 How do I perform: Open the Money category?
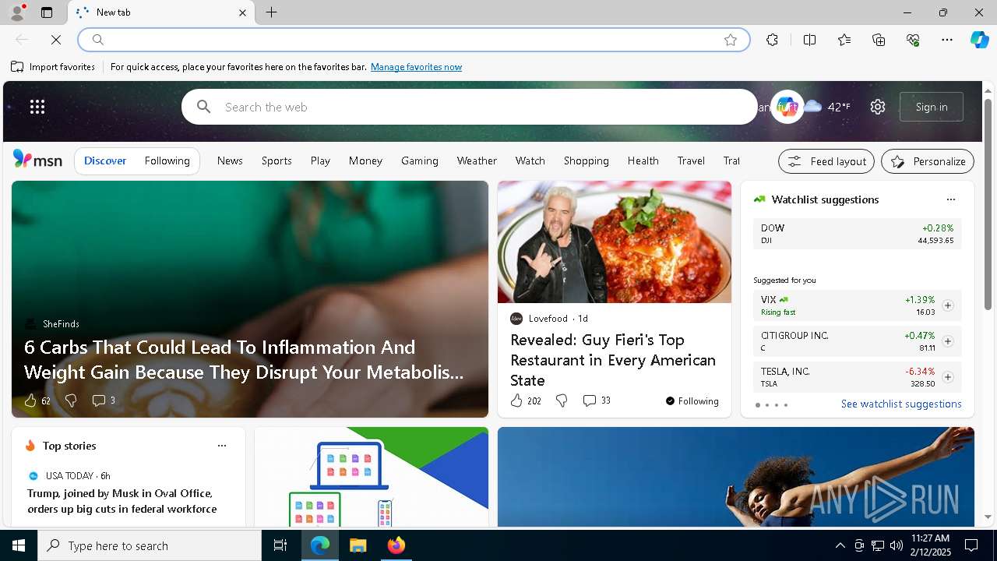pos(365,161)
